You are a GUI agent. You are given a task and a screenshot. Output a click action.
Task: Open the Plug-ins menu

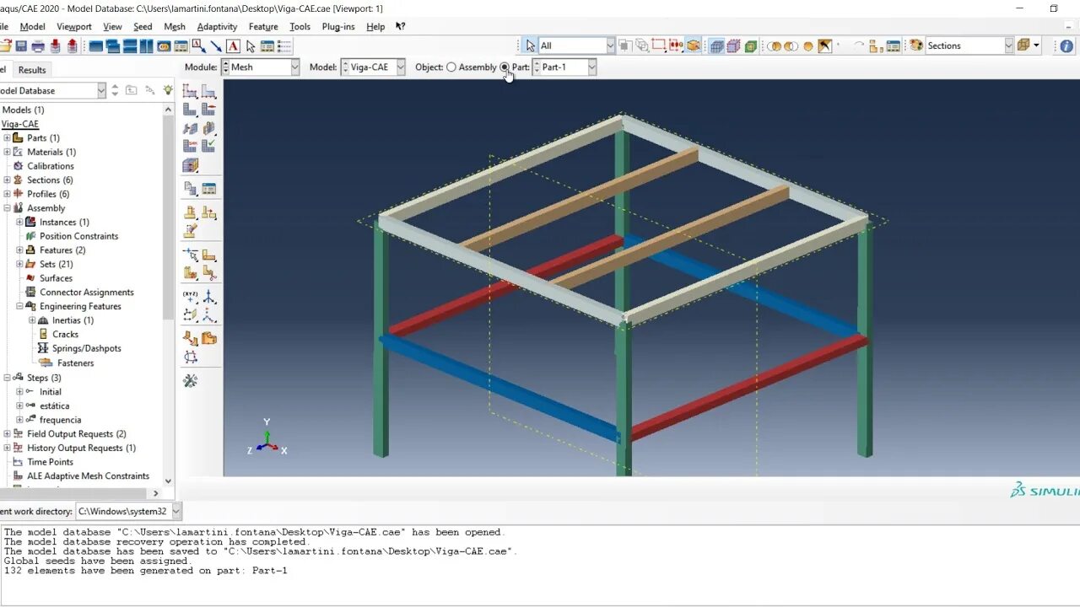(338, 26)
